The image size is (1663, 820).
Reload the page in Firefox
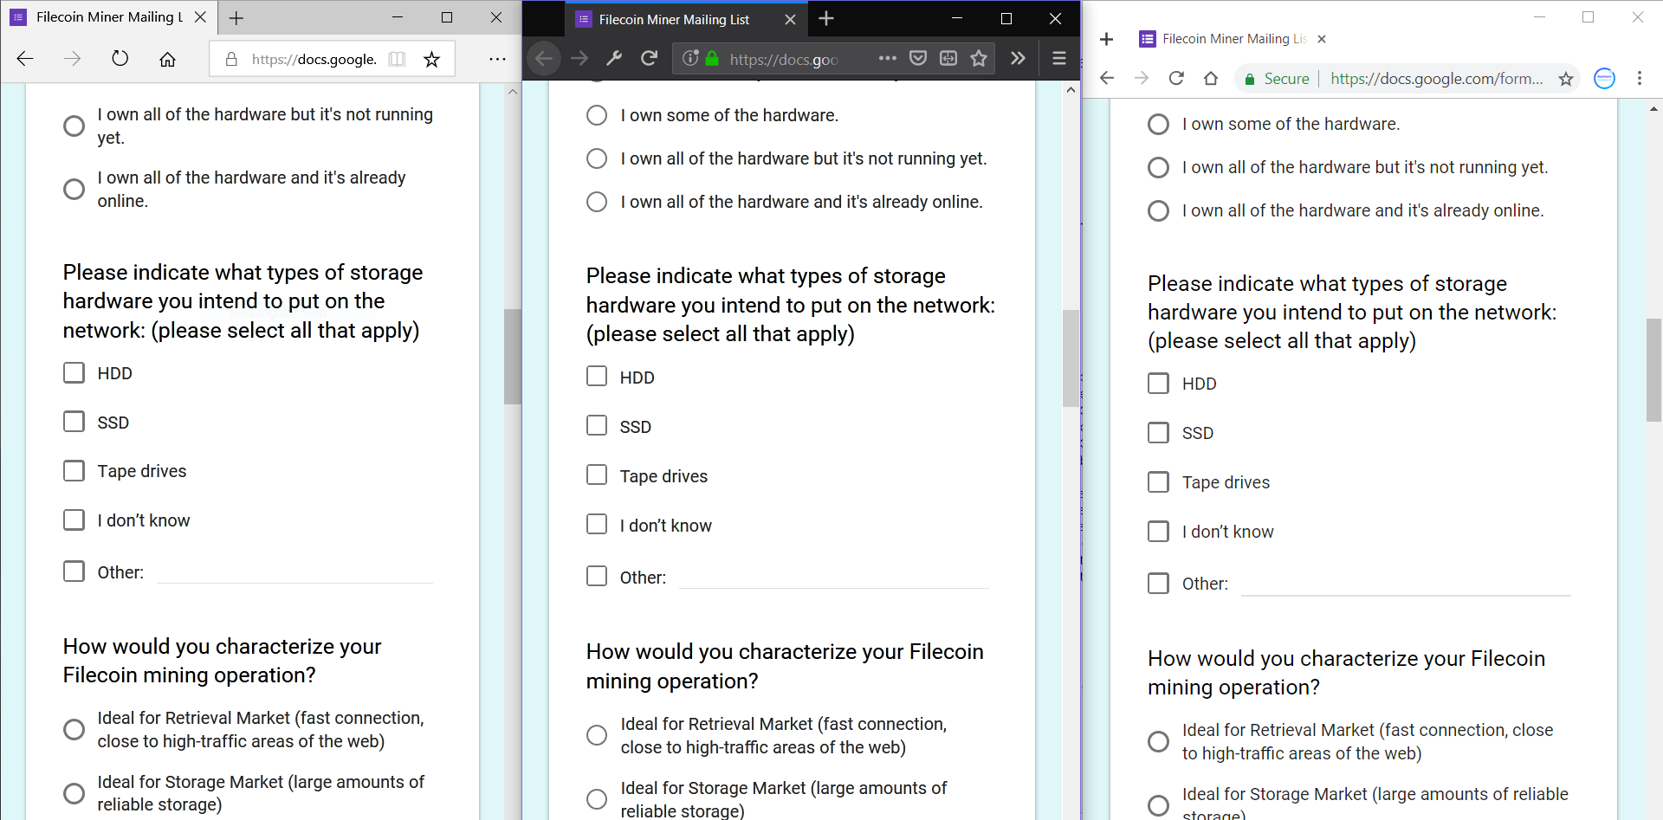pos(650,58)
